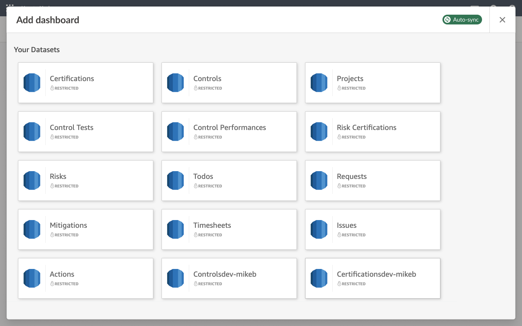522x326 pixels.
Task: Click the Actions dataset database icon
Action: coord(32,278)
